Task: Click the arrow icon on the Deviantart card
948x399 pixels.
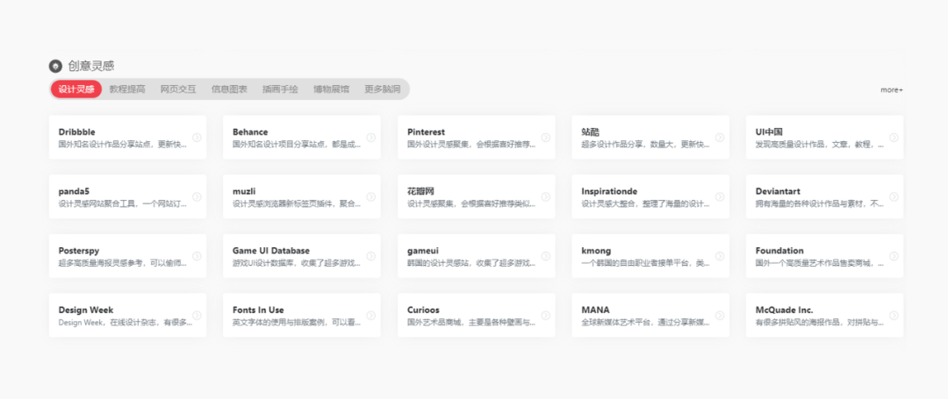Action: 894,196
